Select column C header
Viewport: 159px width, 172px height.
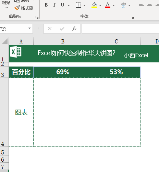tap(116, 41)
